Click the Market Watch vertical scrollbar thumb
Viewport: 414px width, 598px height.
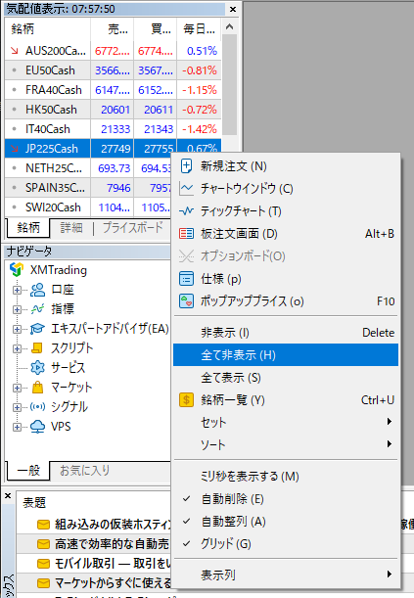point(229,85)
